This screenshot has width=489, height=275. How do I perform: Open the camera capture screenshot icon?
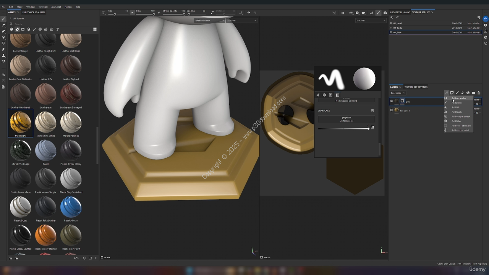click(x=385, y=13)
